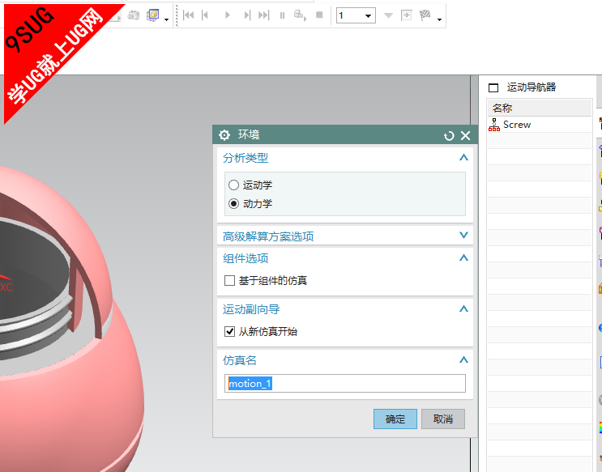Click the gear icon in 环境 dialog title
This screenshot has height=472, width=602.
pos(224,135)
